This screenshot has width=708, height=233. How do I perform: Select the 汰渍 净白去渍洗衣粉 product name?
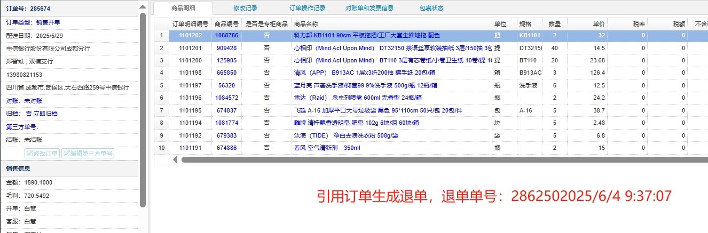[x=345, y=135]
